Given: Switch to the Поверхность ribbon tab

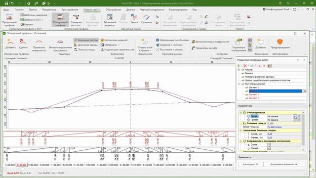Looking at the screenshot, I should 49,9.
